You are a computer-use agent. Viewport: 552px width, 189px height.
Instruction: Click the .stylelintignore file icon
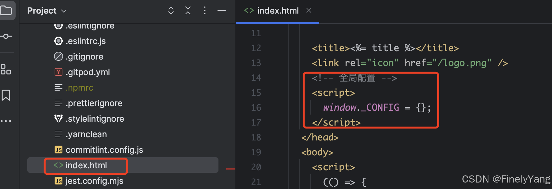click(59, 118)
